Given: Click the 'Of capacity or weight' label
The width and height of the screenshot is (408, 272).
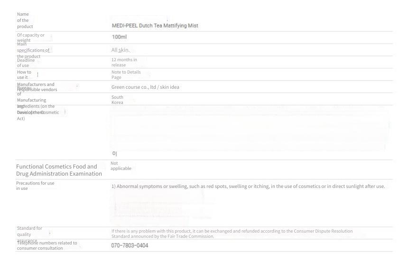Looking at the screenshot, I should pos(31,38).
